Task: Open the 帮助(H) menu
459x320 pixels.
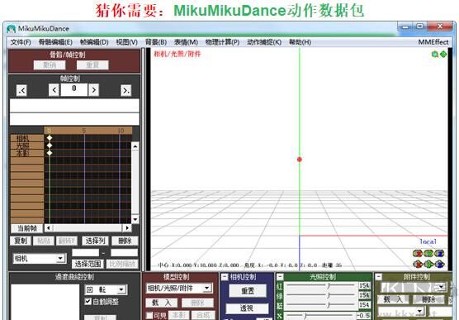Action: click(x=300, y=42)
